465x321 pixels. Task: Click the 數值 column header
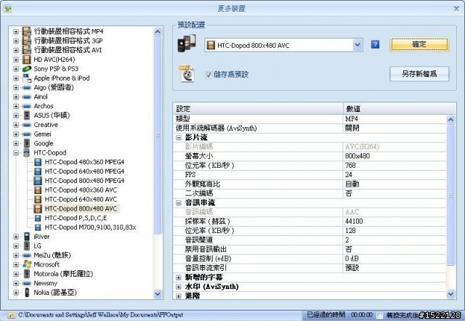click(x=399, y=109)
